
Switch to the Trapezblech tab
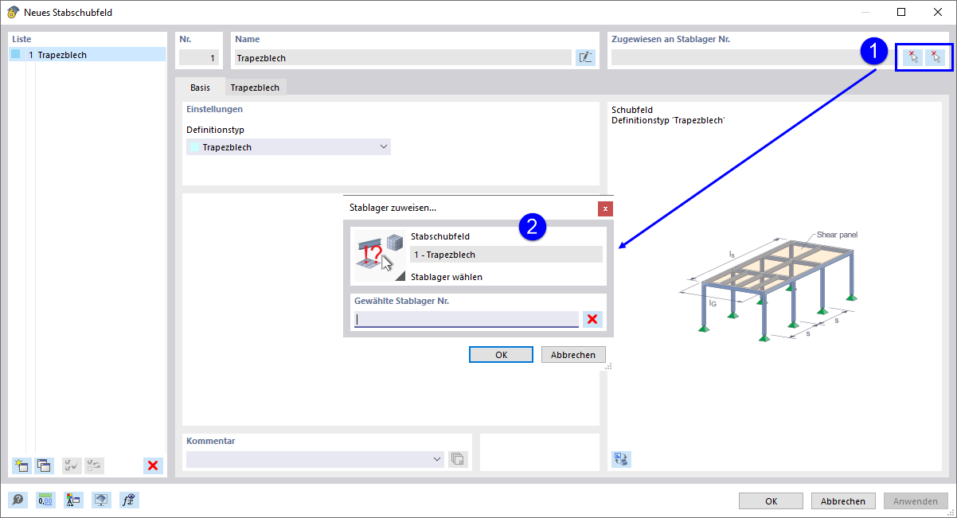[255, 88]
